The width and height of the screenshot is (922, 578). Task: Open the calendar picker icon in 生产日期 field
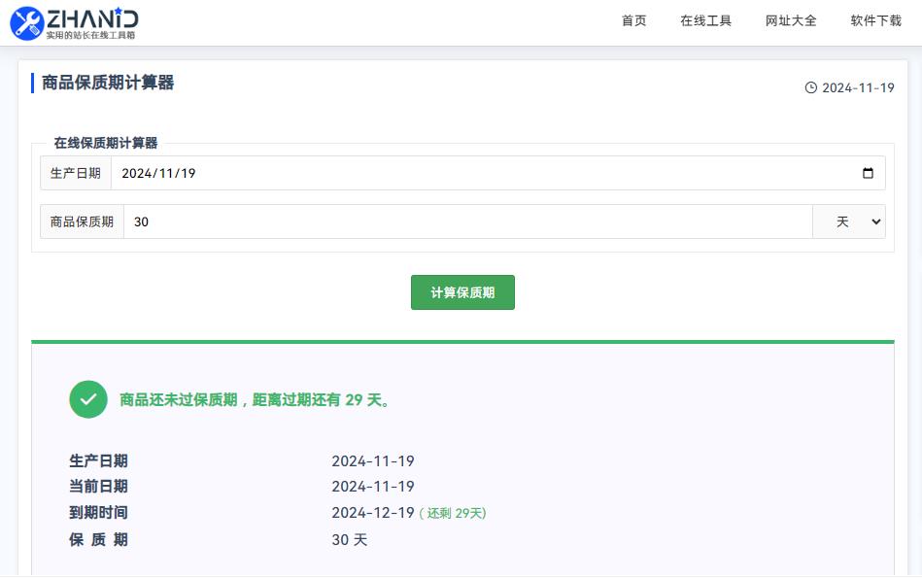868,173
